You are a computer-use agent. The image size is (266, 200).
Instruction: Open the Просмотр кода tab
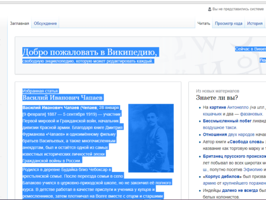point(228,24)
